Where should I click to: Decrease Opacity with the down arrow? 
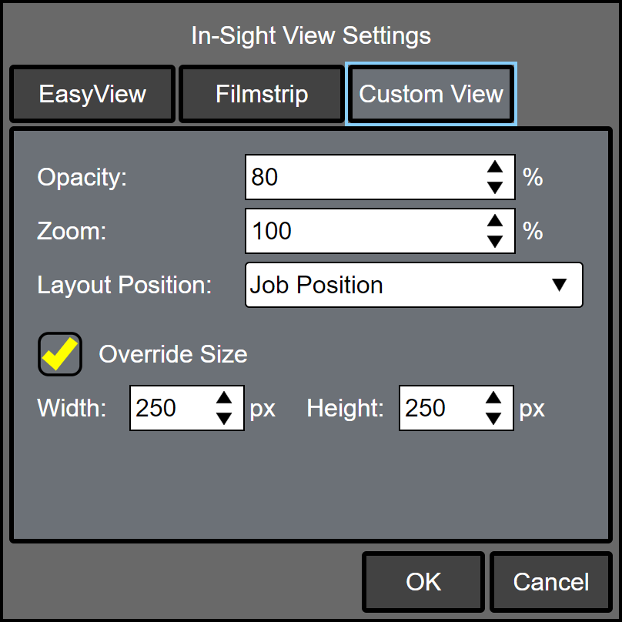495,187
